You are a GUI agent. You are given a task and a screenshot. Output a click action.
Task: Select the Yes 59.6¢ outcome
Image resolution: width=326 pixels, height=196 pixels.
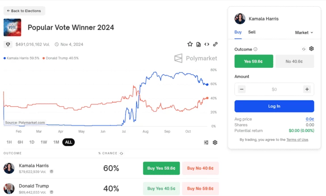(254, 61)
